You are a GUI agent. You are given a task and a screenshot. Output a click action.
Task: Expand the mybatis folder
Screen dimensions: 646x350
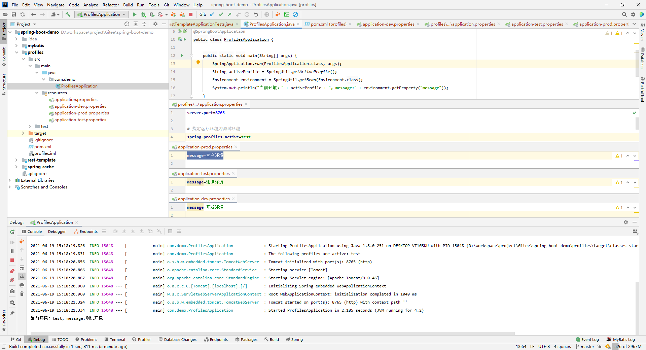pyautogui.click(x=16, y=45)
